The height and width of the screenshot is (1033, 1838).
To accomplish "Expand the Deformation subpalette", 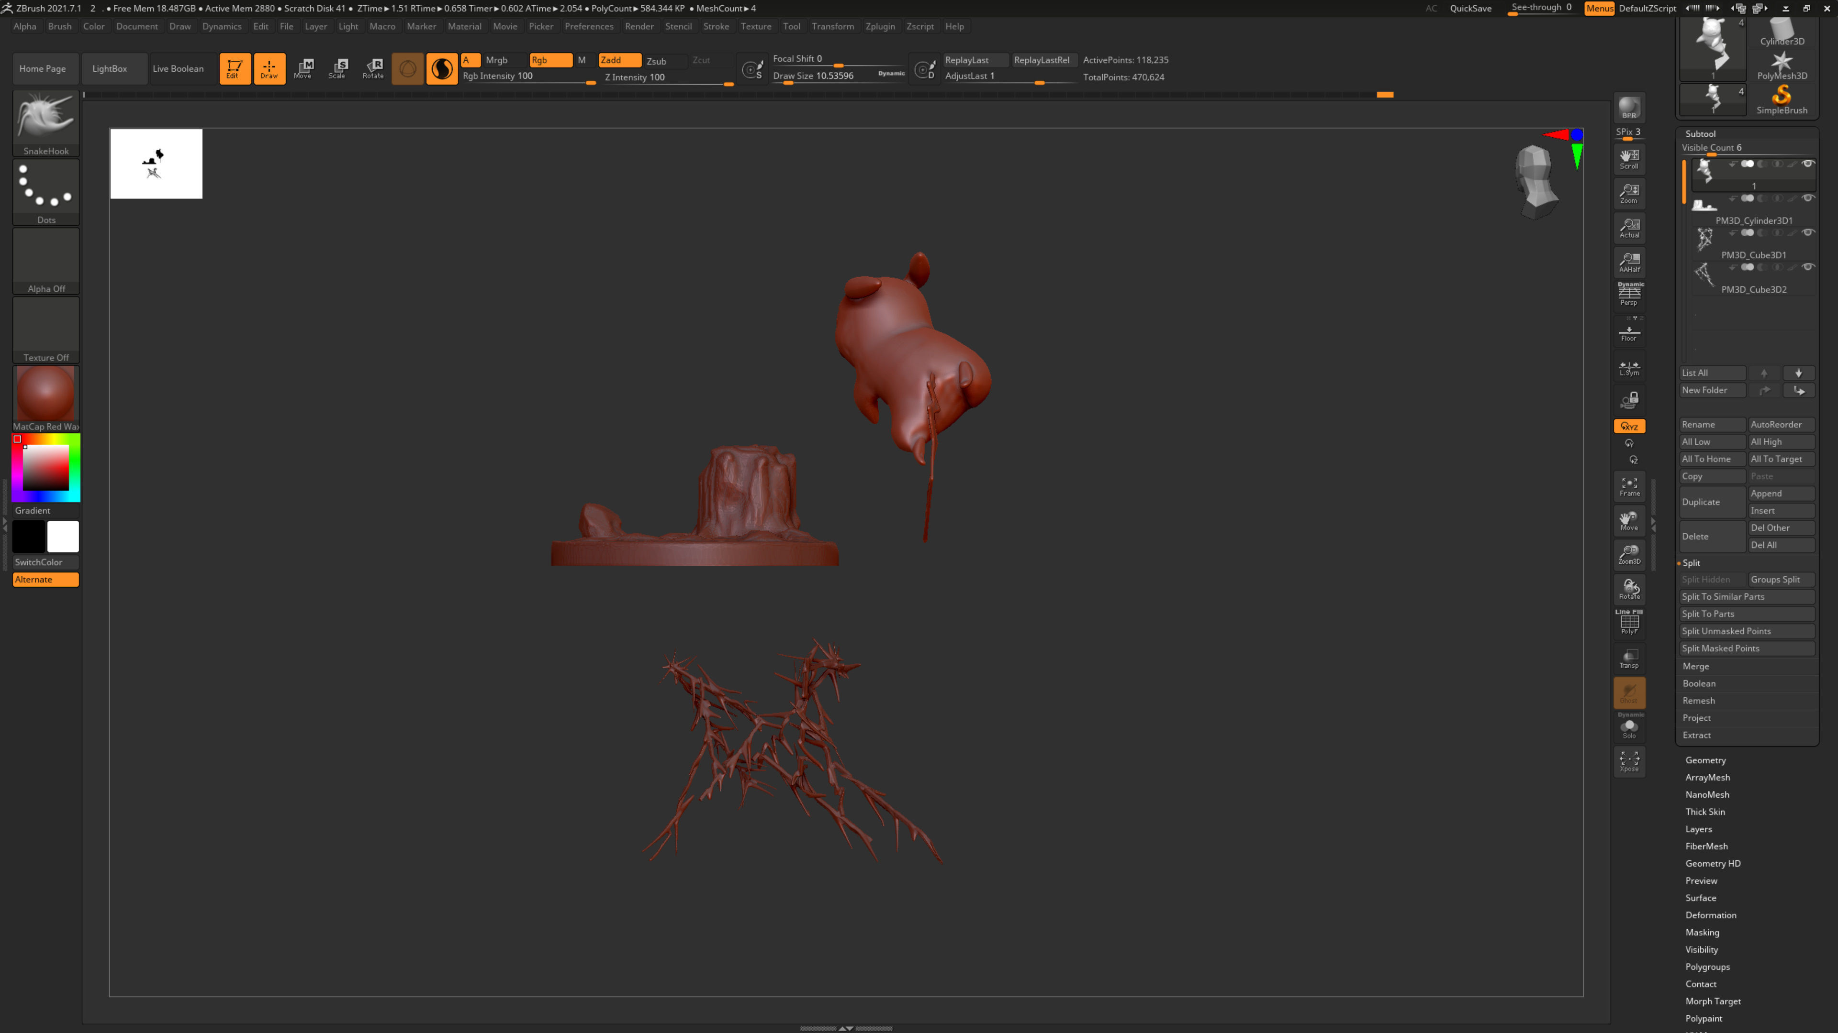I will coord(1711,915).
